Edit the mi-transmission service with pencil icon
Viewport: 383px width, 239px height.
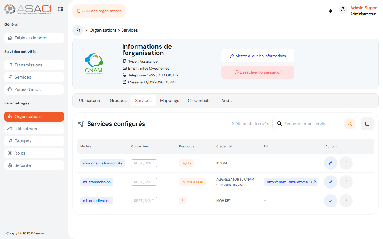pyautogui.click(x=330, y=182)
